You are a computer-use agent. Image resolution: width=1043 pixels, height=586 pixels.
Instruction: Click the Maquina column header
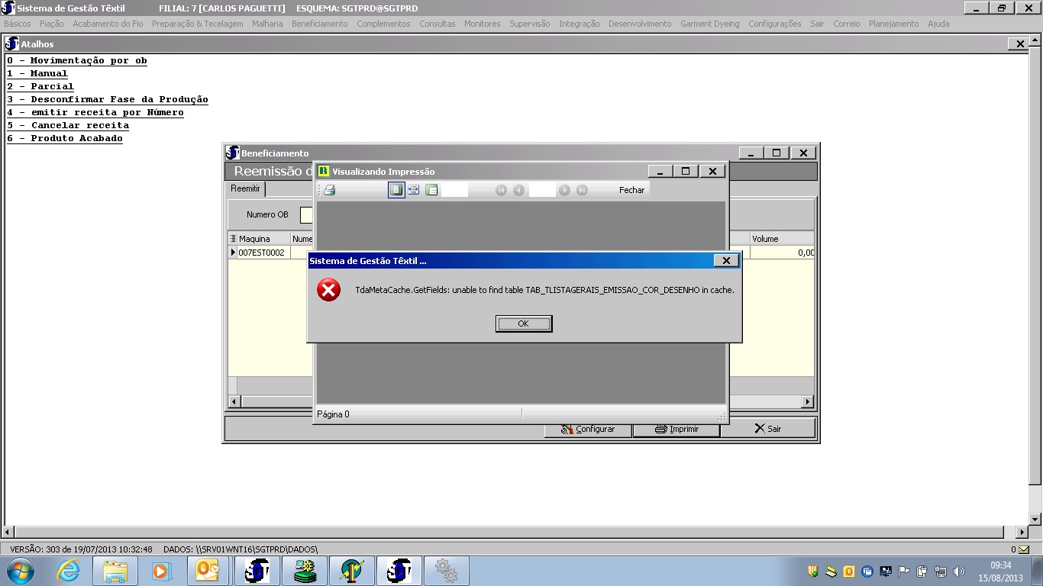click(260, 239)
